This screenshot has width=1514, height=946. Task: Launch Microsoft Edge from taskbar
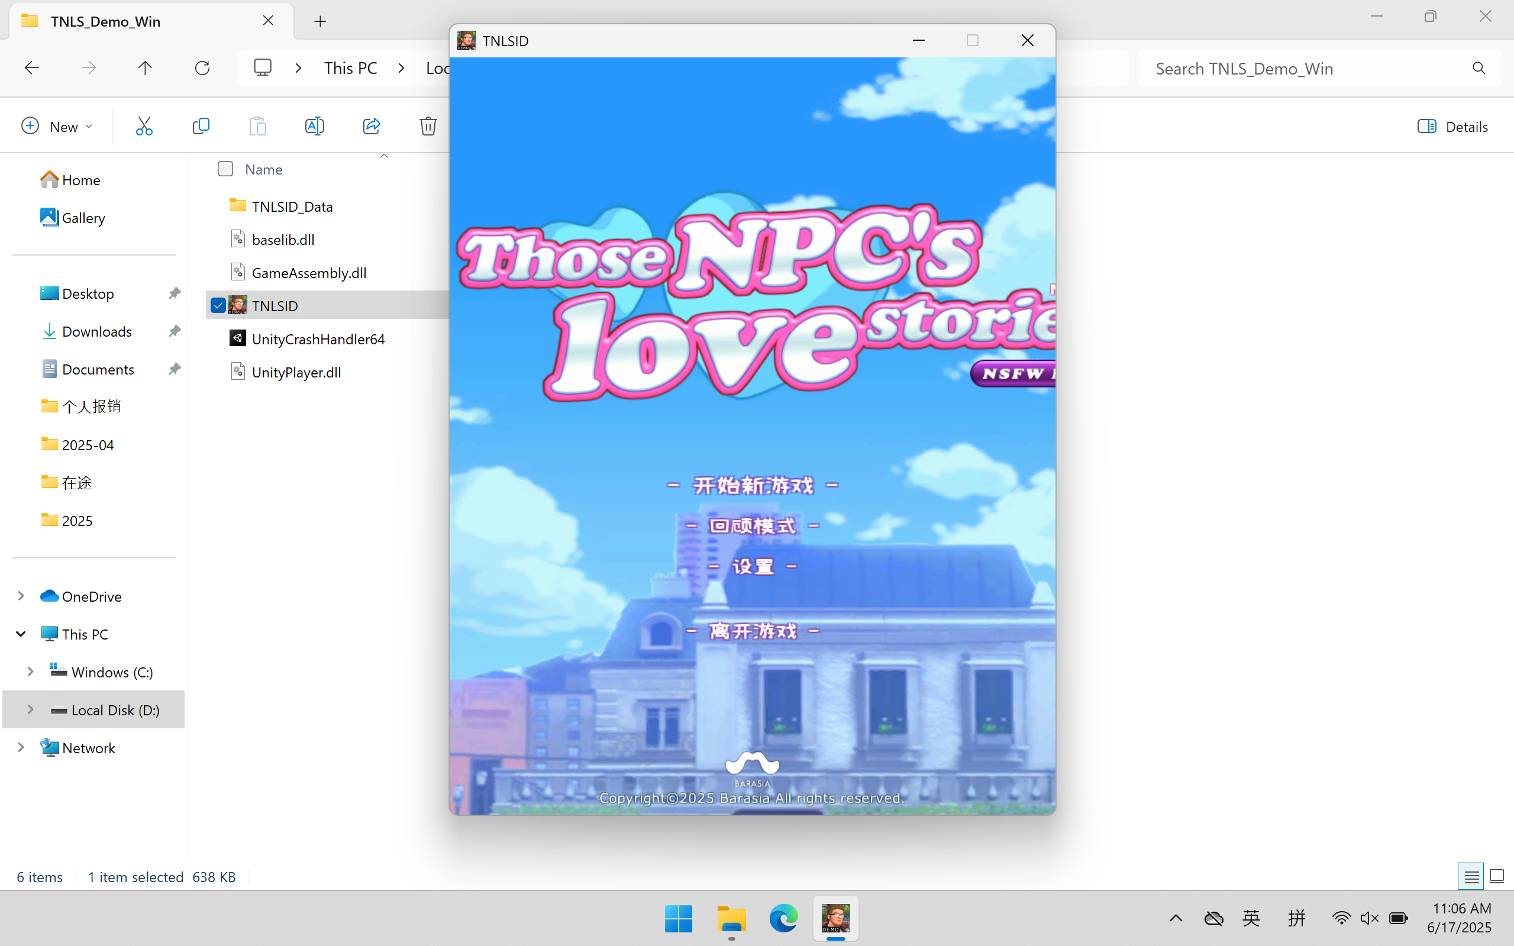click(x=783, y=918)
